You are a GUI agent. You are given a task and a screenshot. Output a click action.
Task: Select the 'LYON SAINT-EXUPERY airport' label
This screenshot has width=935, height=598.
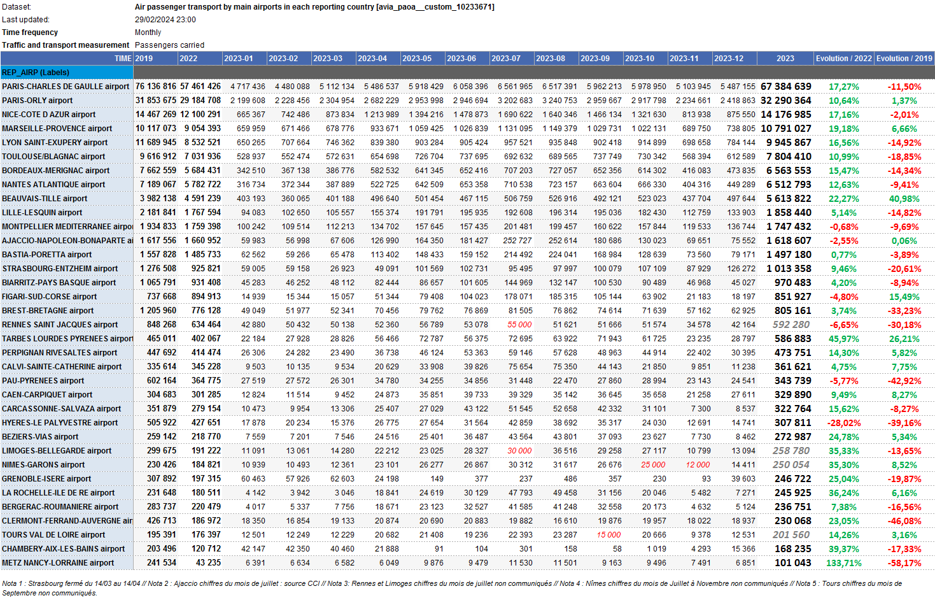55,142
